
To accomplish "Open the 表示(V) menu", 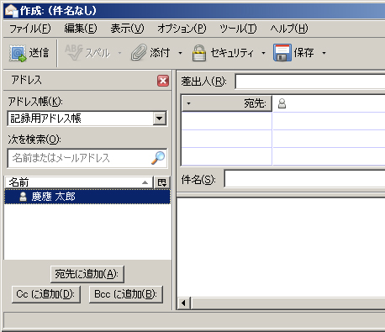I will pyautogui.click(x=127, y=29).
